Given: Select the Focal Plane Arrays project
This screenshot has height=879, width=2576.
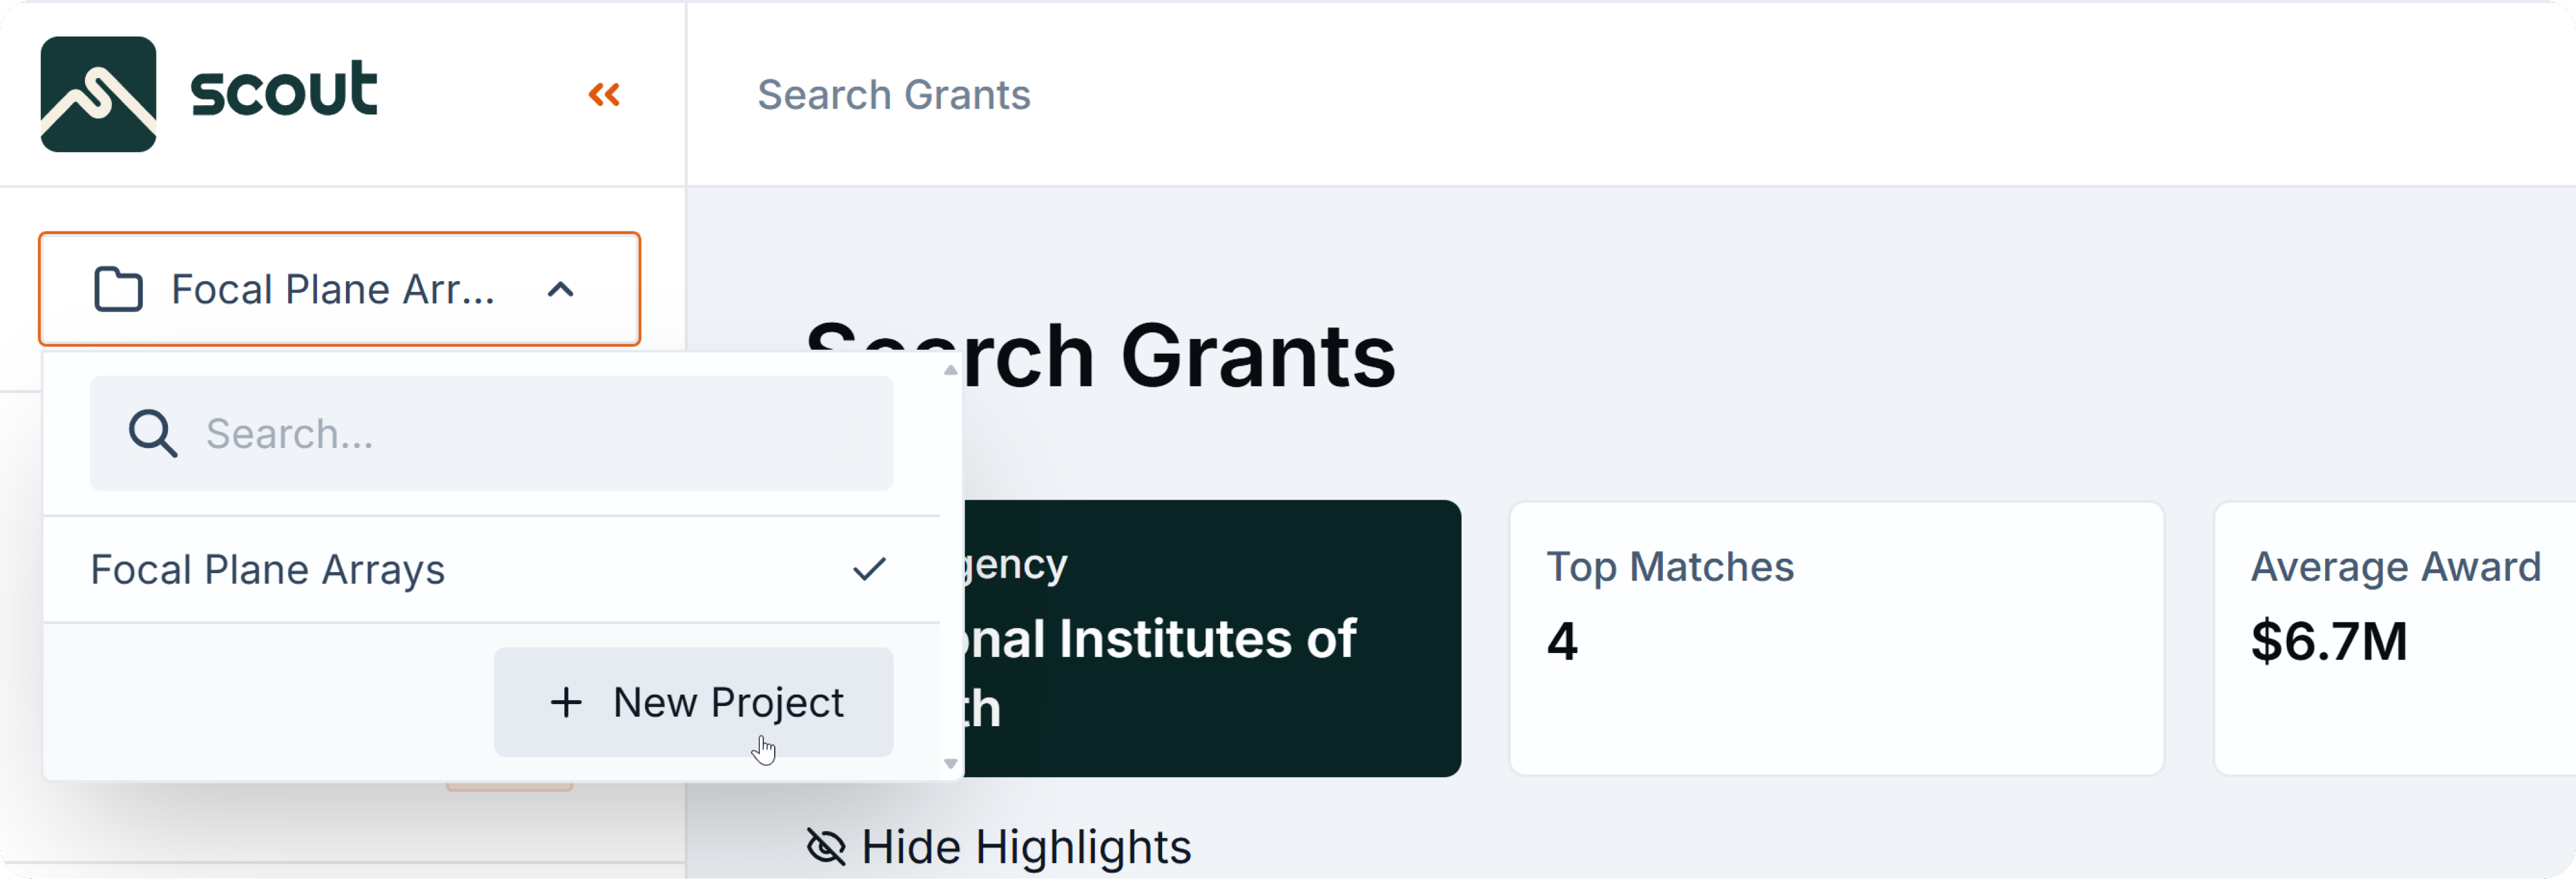Looking at the screenshot, I should (268, 570).
